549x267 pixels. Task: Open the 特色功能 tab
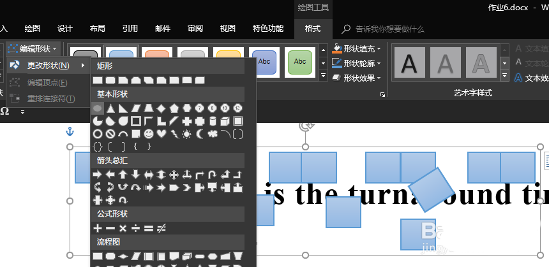click(268, 28)
